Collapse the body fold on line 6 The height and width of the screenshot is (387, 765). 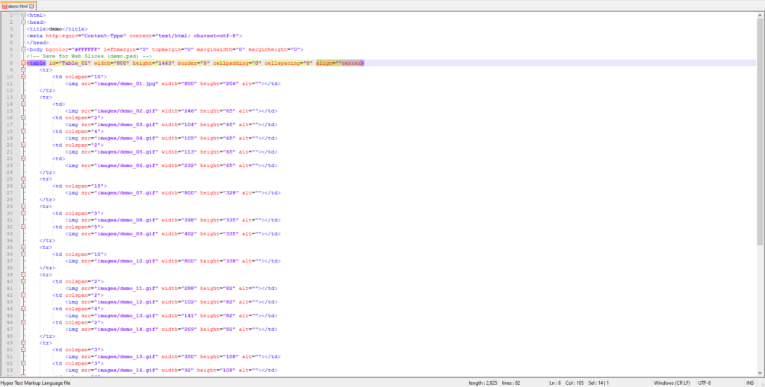(x=23, y=50)
